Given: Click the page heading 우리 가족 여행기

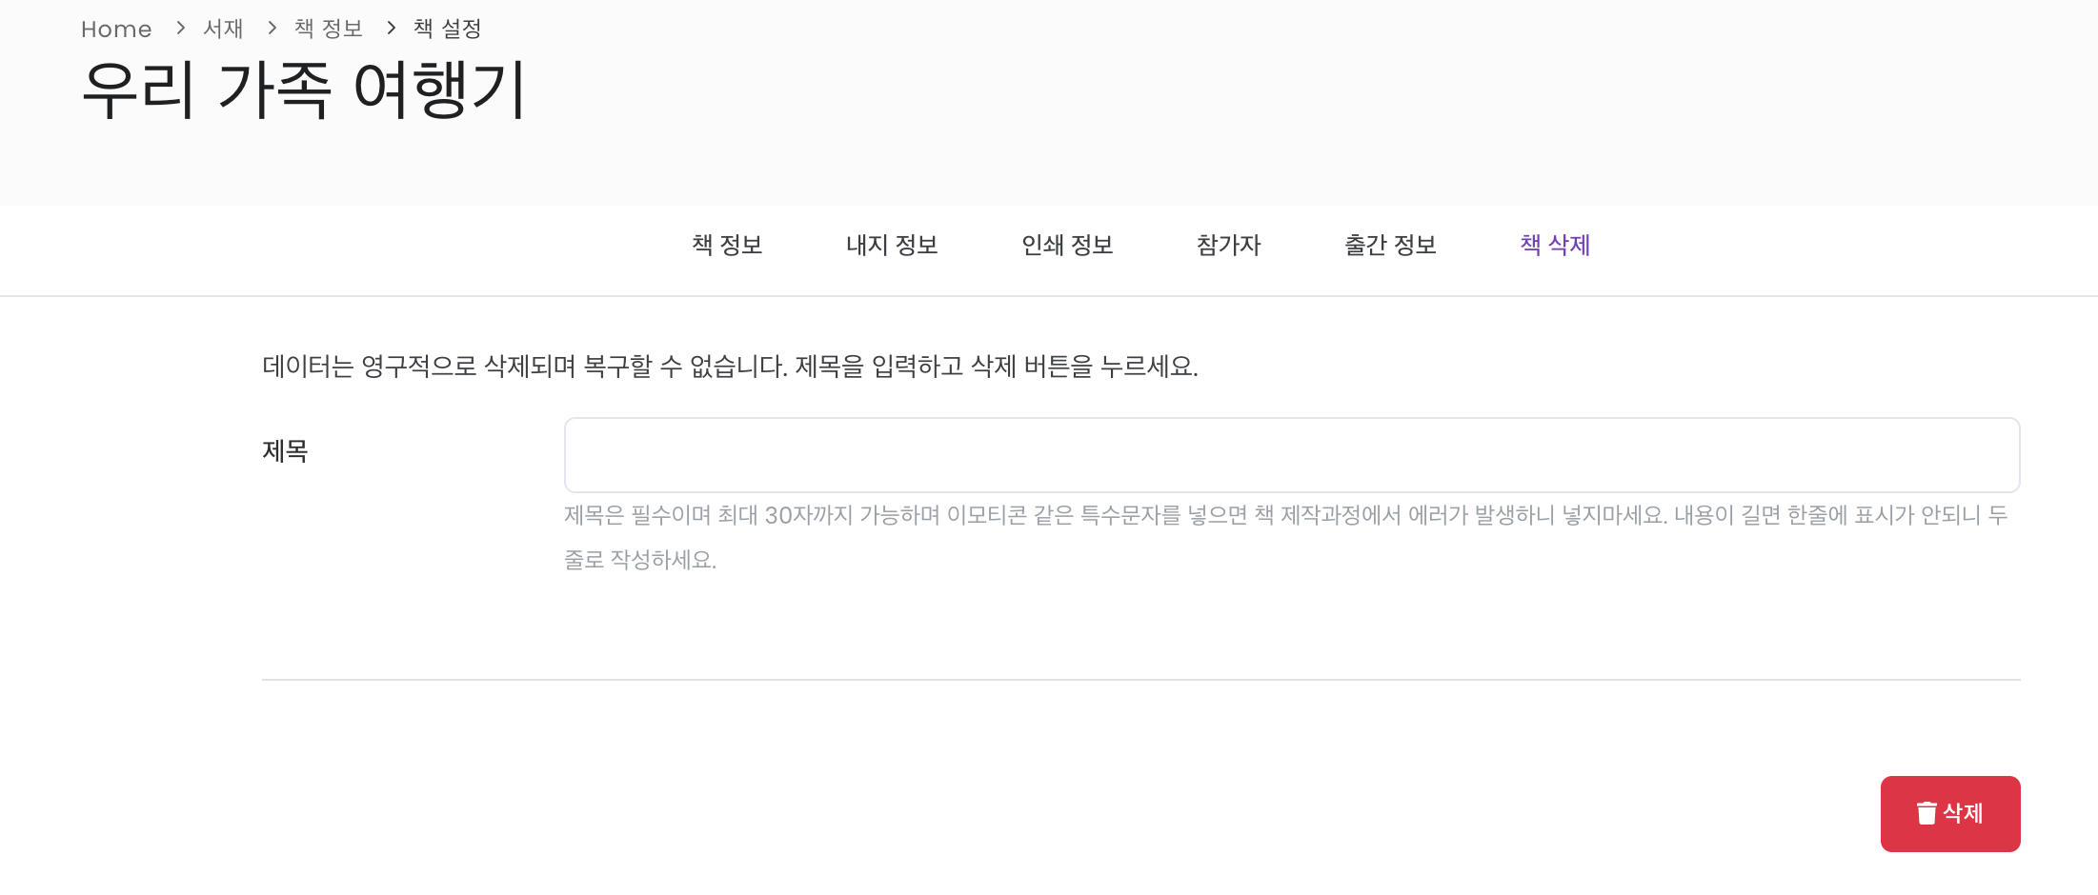Looking at the screenshot, I should (x=304, y=89).
